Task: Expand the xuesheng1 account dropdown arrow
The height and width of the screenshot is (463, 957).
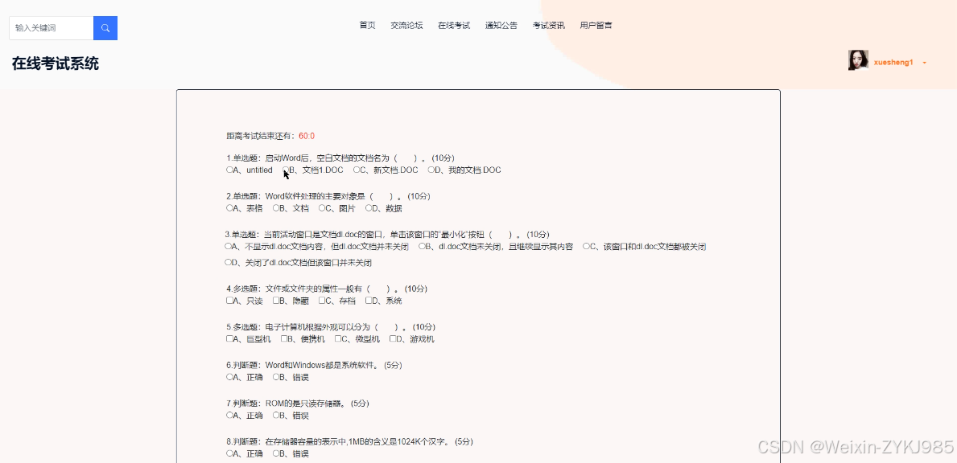Action: (x=925, y=63)
